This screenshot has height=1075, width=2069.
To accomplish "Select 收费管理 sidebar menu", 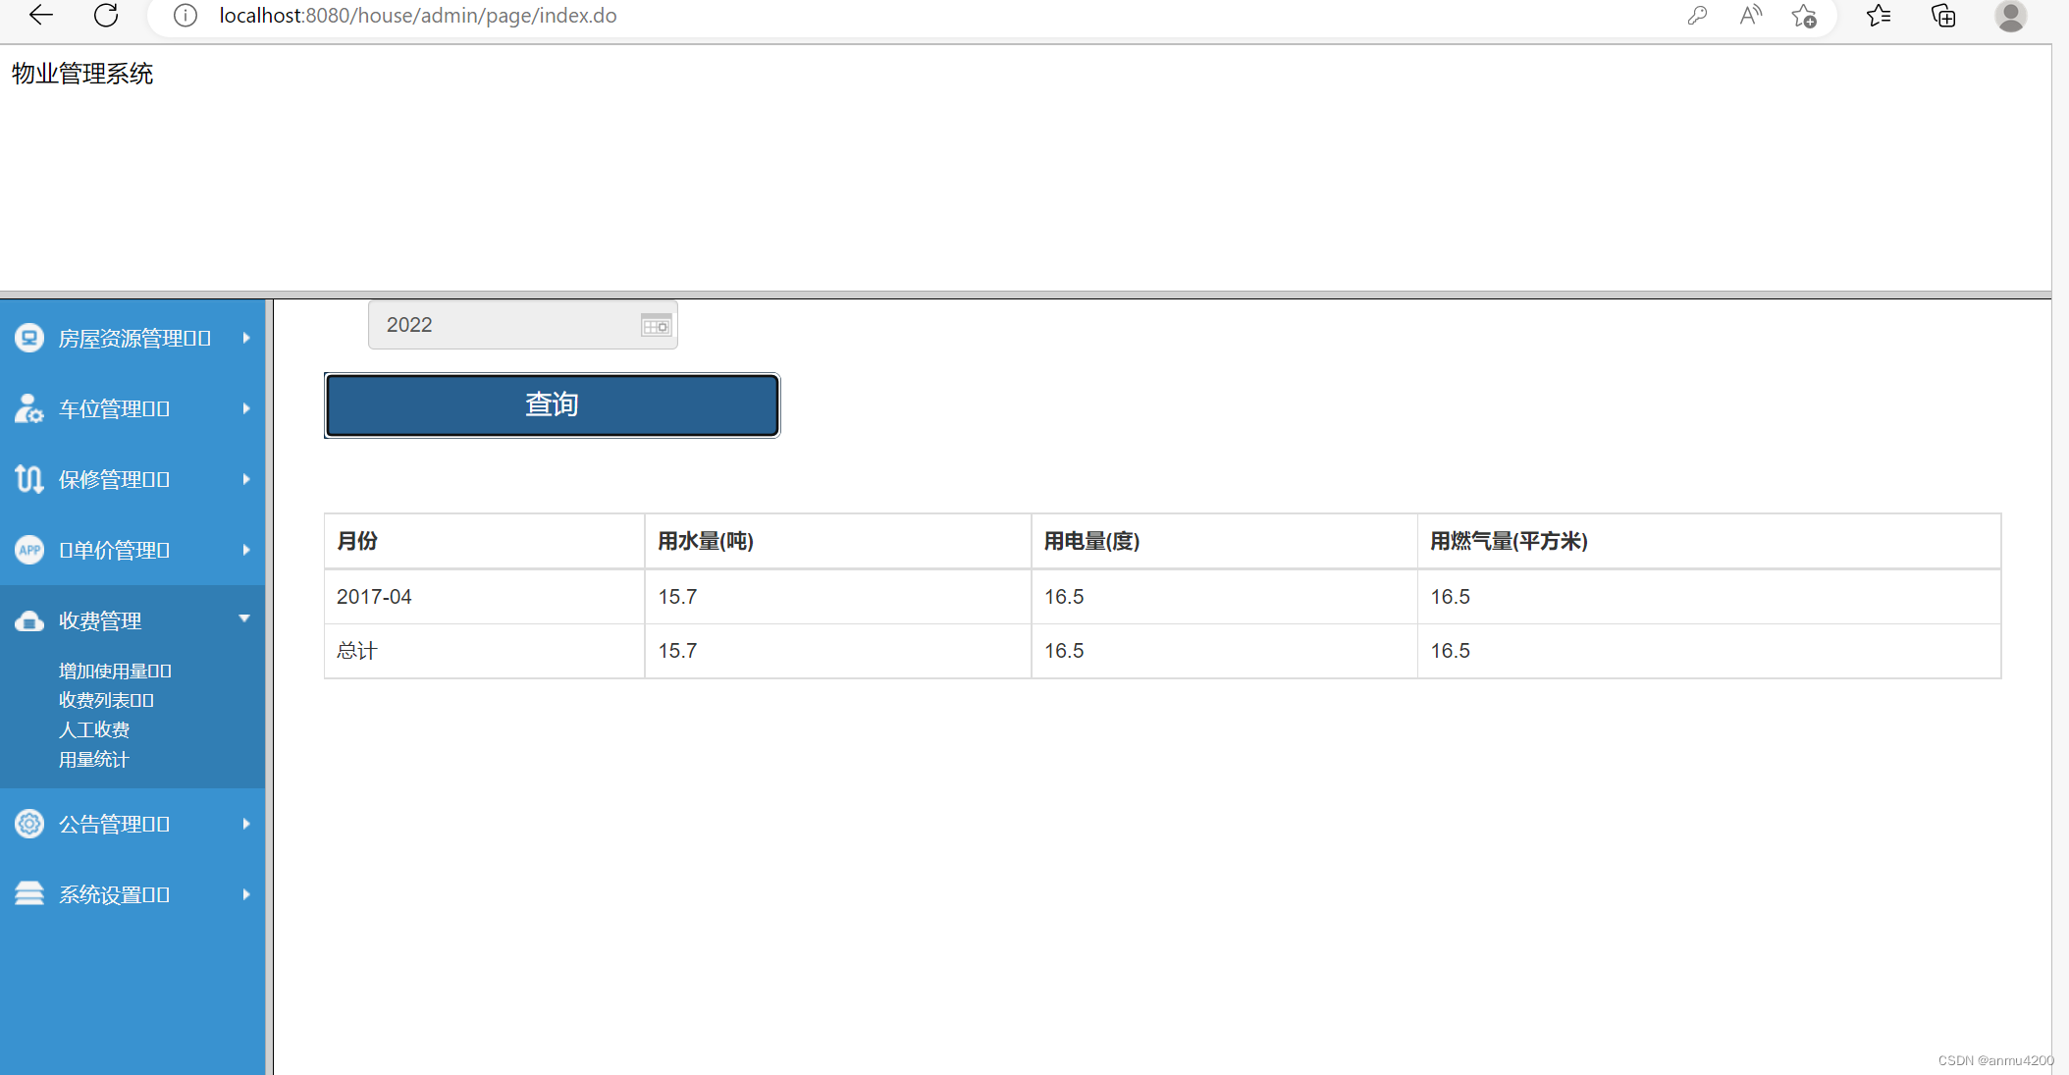I will point(133,620).
